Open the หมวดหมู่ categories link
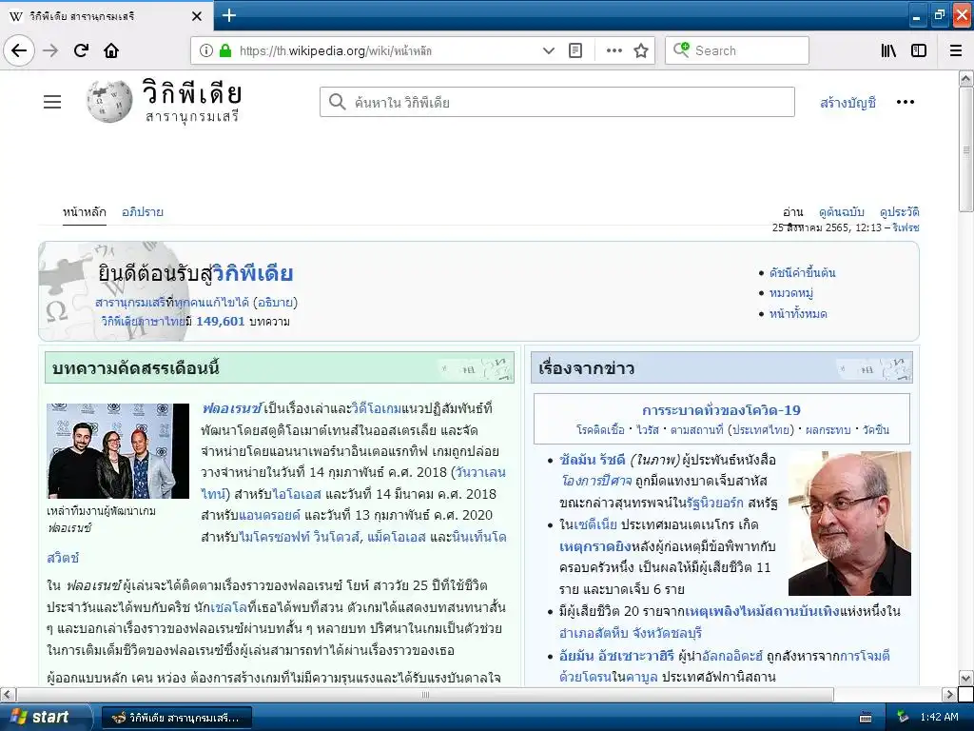Viewport: 974px width, 731px height. (790, 293)
